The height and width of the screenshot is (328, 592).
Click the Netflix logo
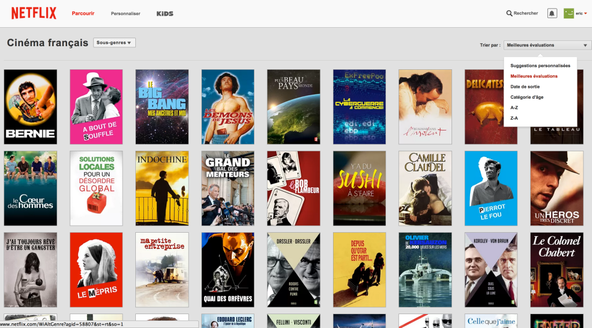point(34,13)
